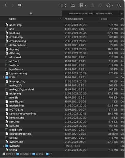This screenshot has width=125, height=158.
Task: Switch to the FP tab
Action: click(x=31, y=14)
